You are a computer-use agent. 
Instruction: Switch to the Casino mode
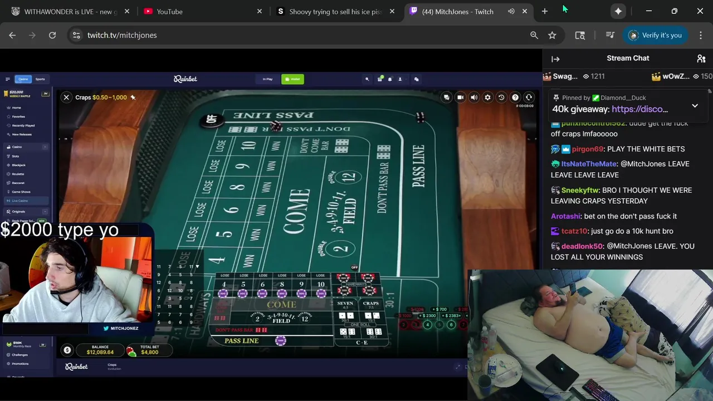[23, 79]
